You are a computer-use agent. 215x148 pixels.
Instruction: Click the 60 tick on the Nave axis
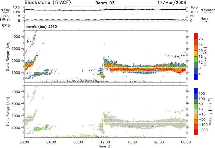click(x=192, y=16)
